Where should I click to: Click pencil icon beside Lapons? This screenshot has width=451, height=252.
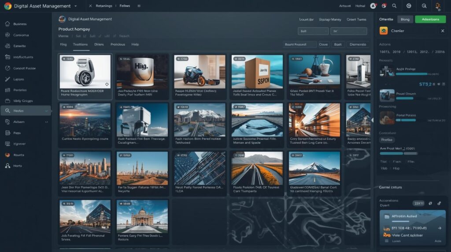7,79
